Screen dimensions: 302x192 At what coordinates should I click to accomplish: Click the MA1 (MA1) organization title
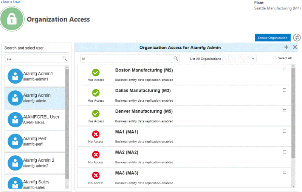click(127, 132)
